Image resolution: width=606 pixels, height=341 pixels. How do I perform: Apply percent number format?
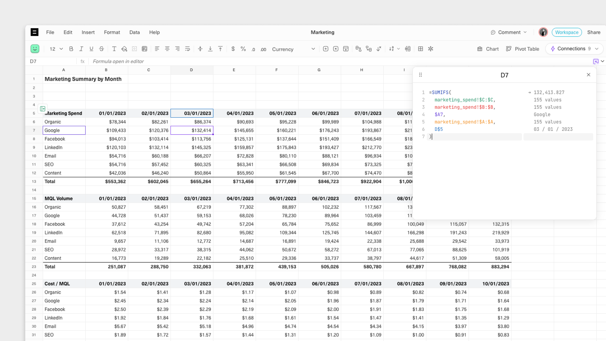click(243, 49)
